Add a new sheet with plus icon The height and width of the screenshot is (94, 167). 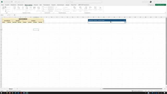point(17,89)
